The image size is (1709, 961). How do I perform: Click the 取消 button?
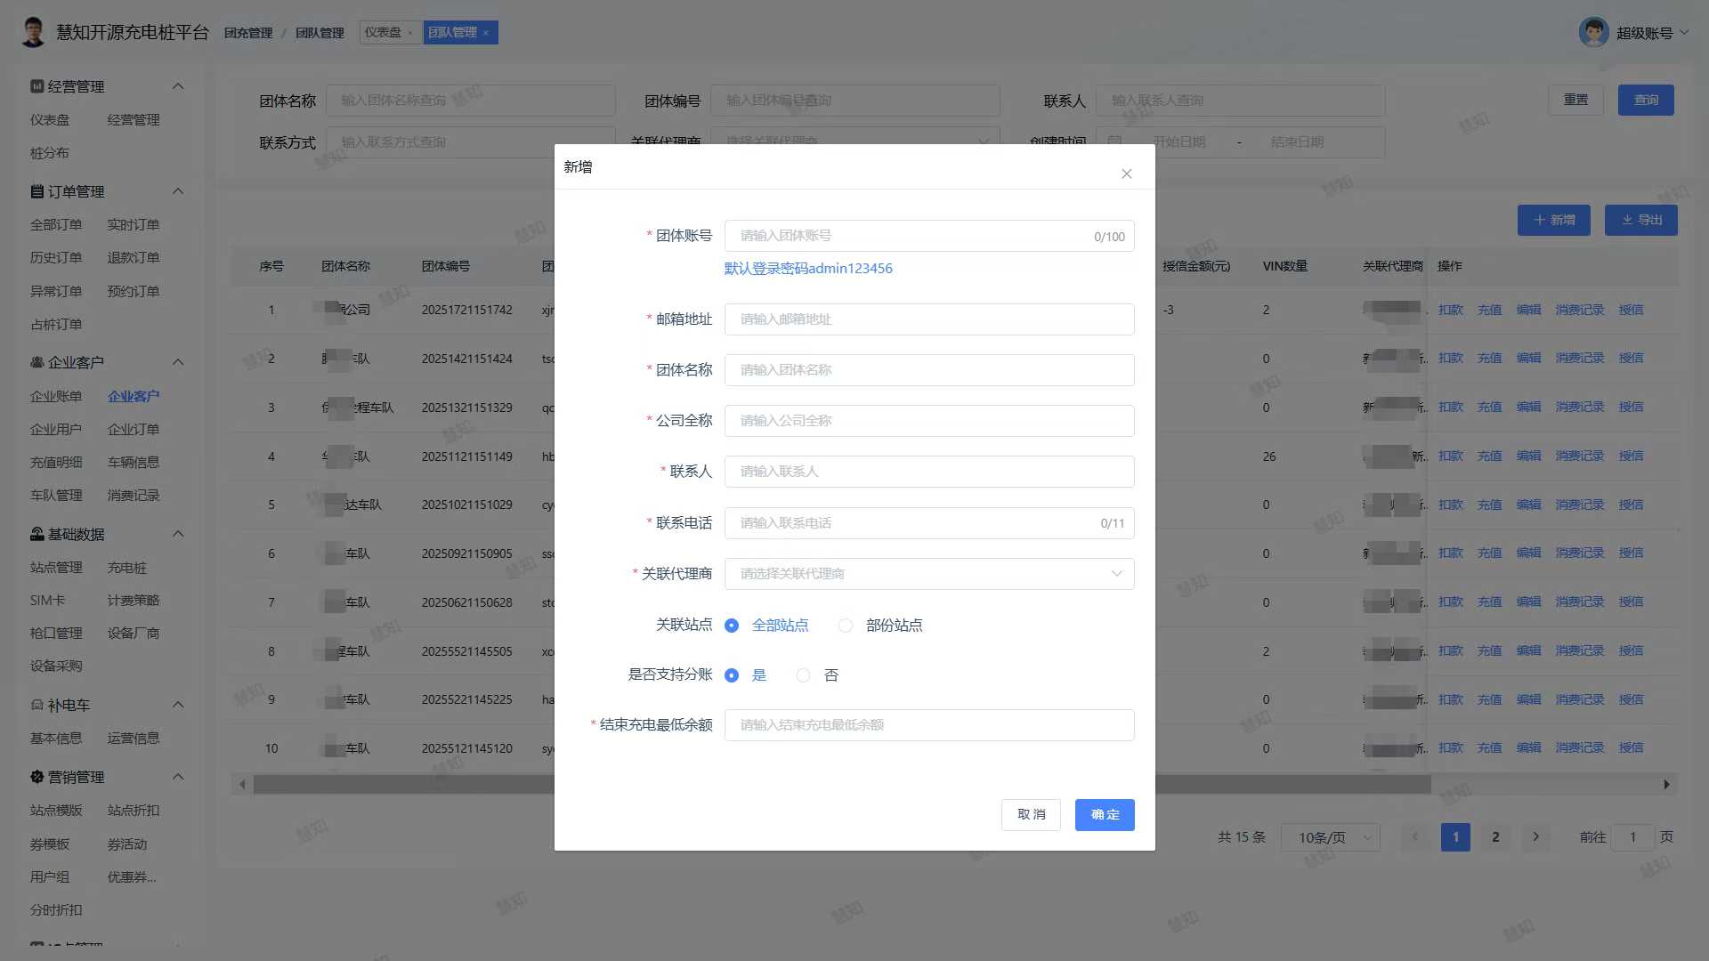[x=1031, y=814]
